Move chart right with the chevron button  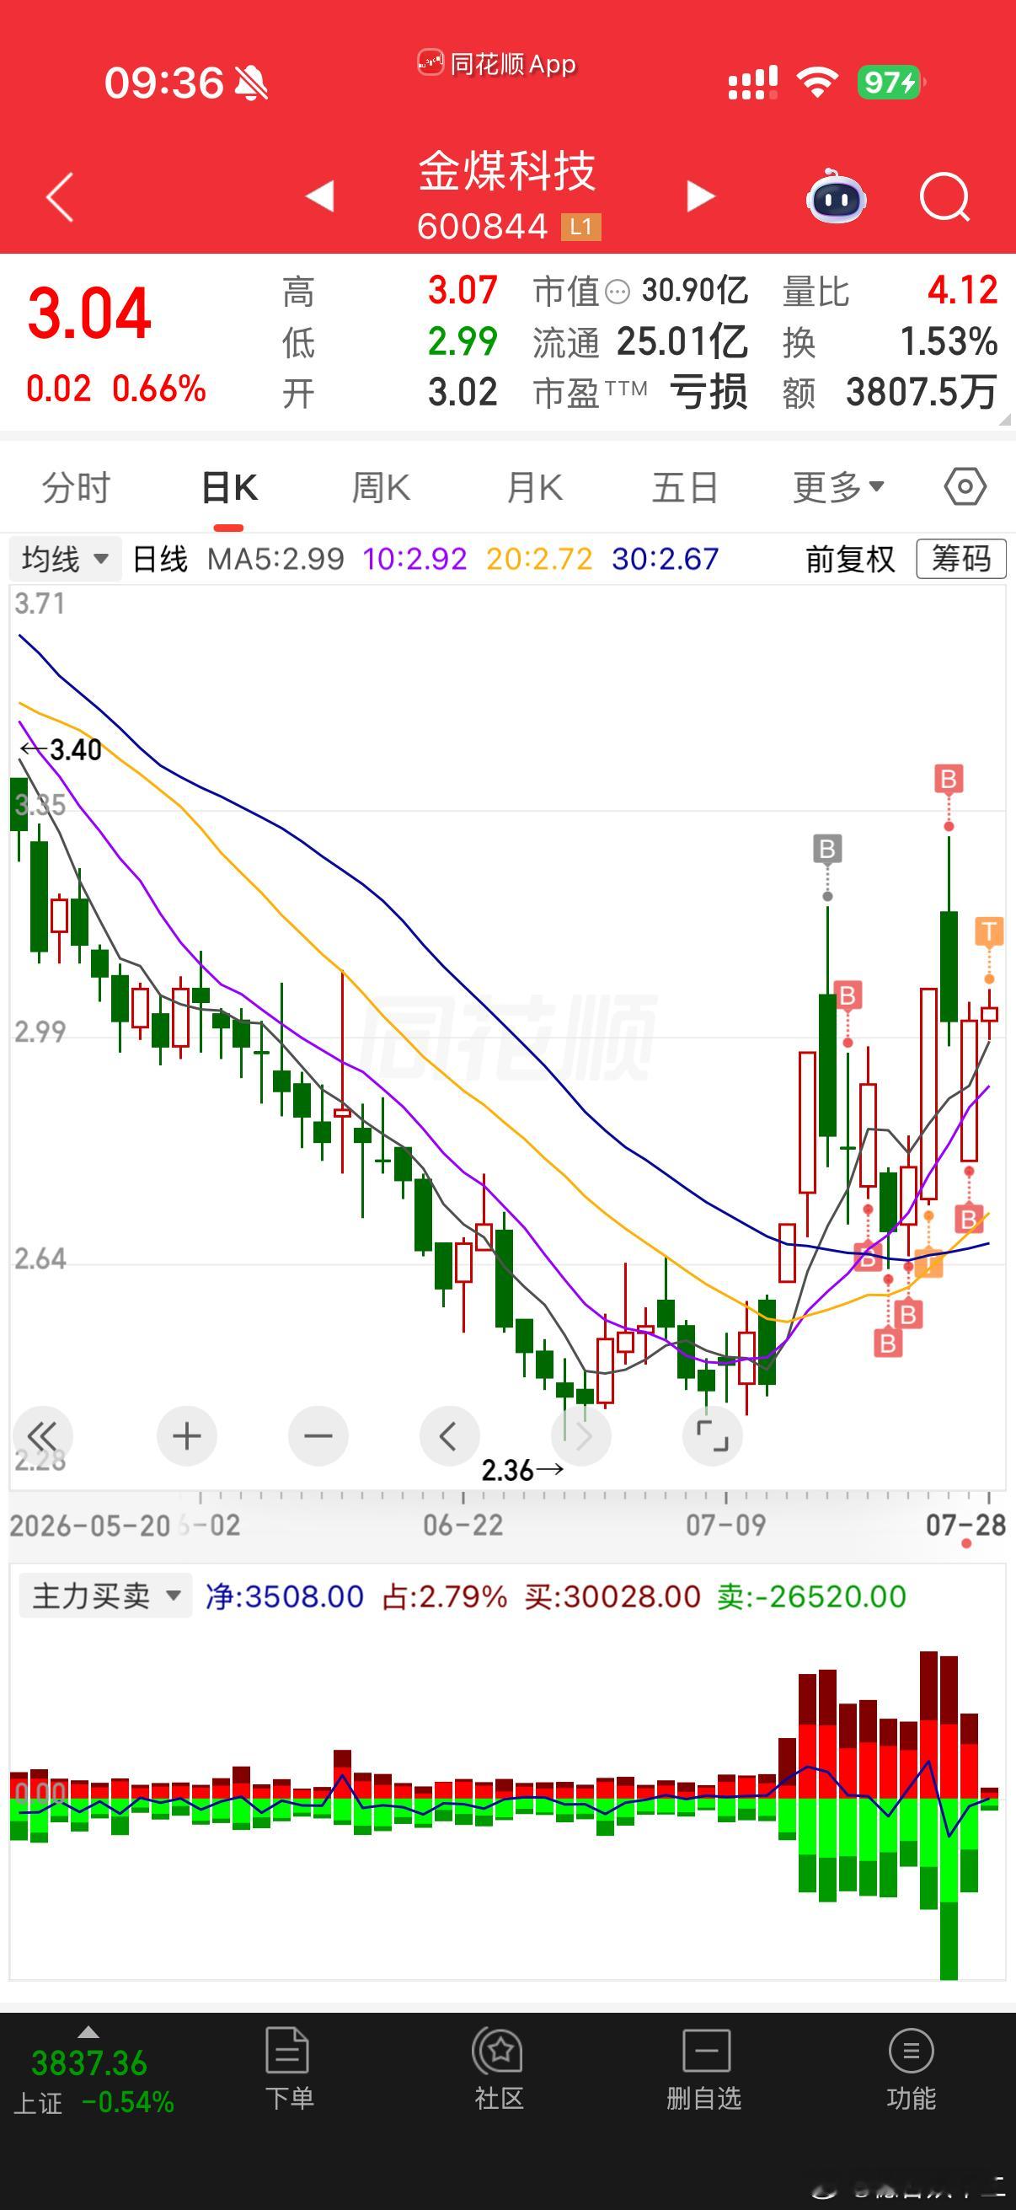point(581,1435)
